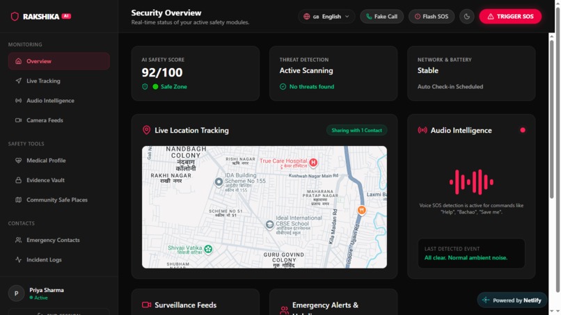This screenshot has width=561, height=315.
Task: Click the Camera Feeds video icon
Action: [x=18, y=120]
